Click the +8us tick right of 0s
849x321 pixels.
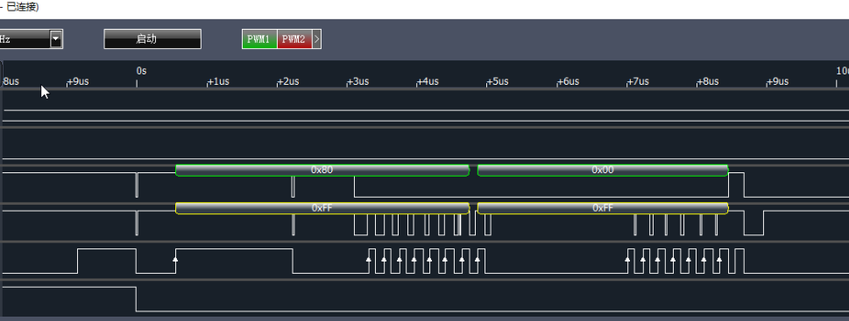[x=708, y=81]
